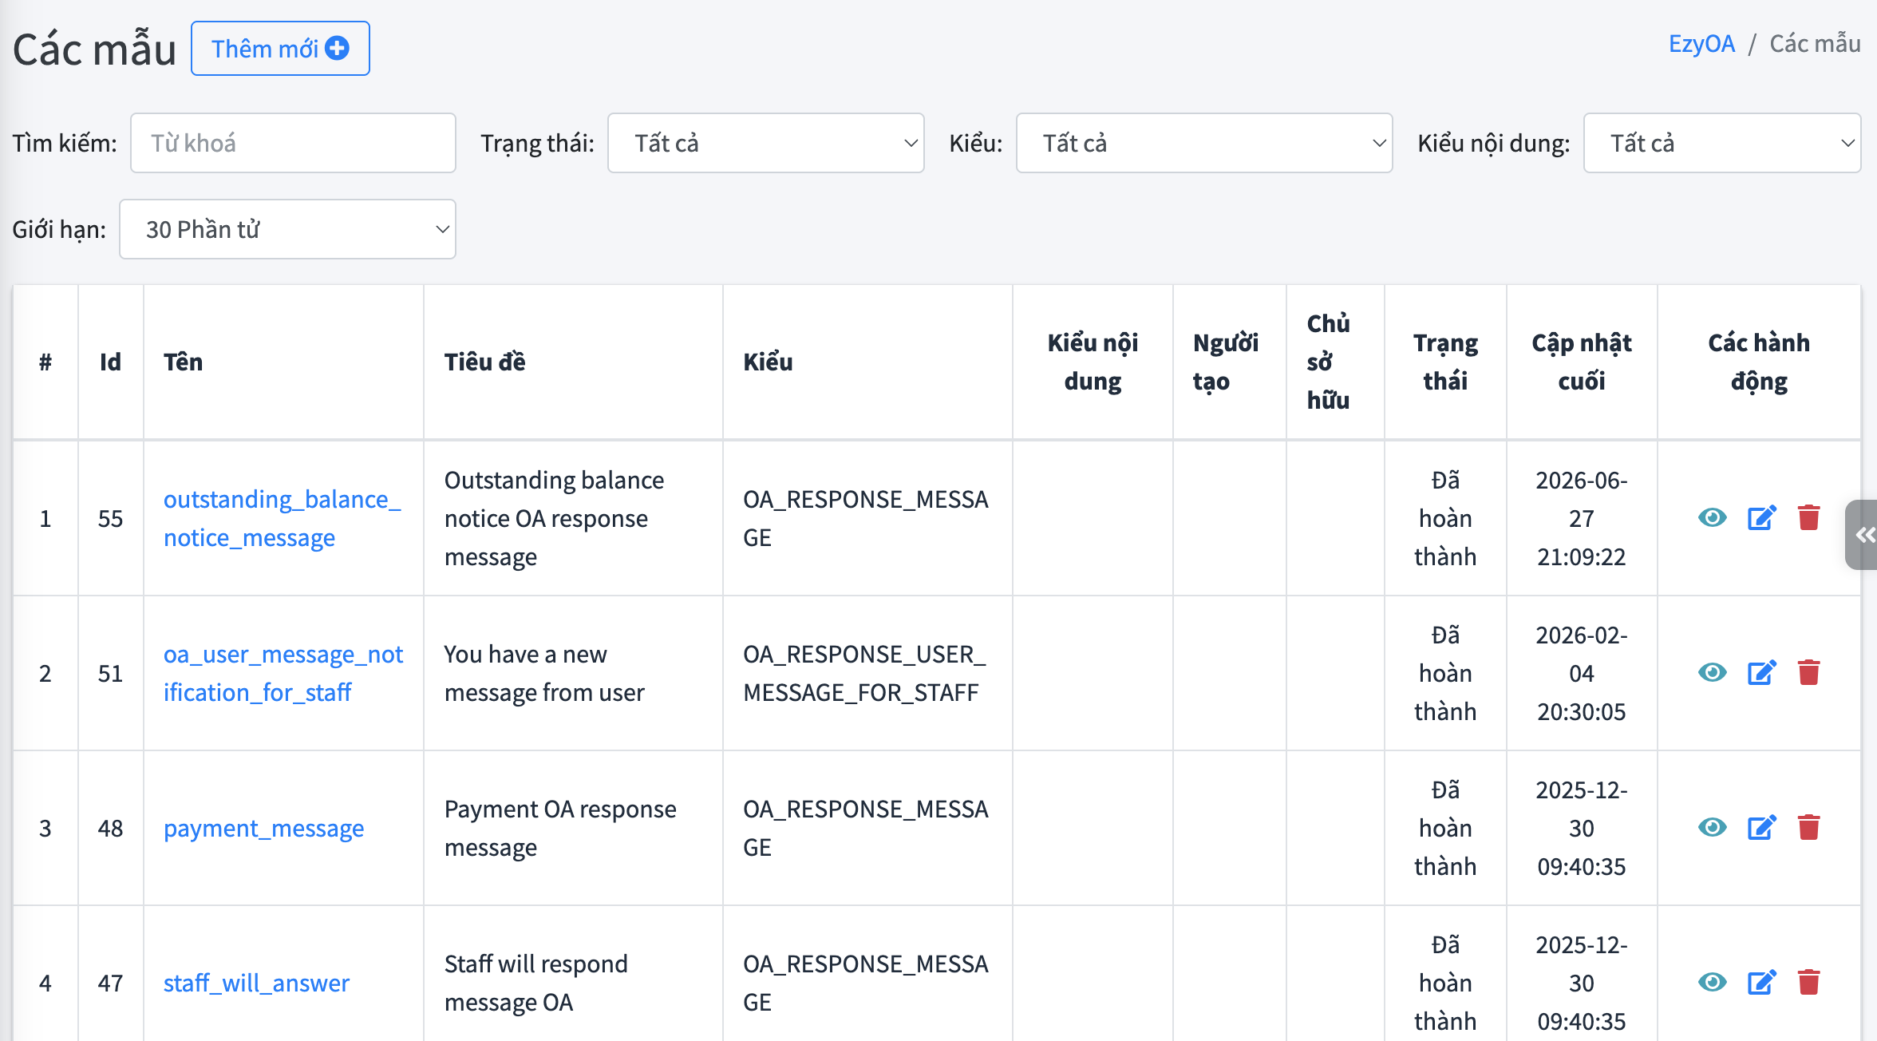Screen dimensions: 1877x1041
Task: Select the date 2026-06-27 21:09:22 cell
Action: (x=1581, y=518)
